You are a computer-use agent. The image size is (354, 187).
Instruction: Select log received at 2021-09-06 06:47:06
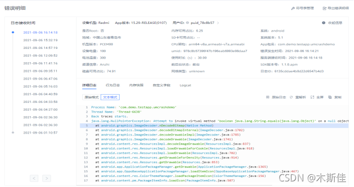(x=40, y=78)
